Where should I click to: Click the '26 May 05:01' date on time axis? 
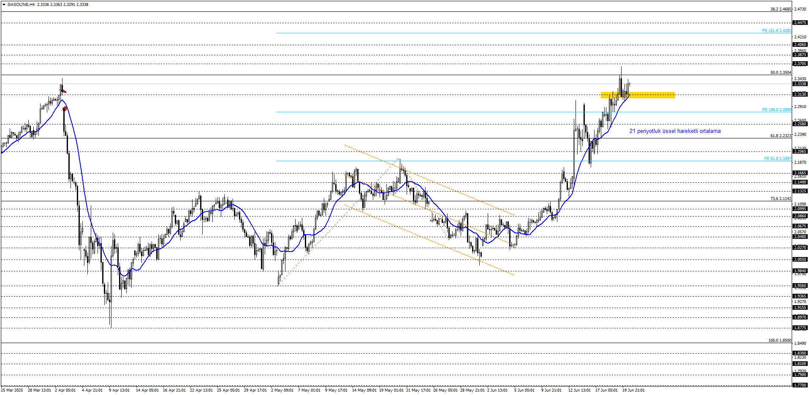click(445, 390)
